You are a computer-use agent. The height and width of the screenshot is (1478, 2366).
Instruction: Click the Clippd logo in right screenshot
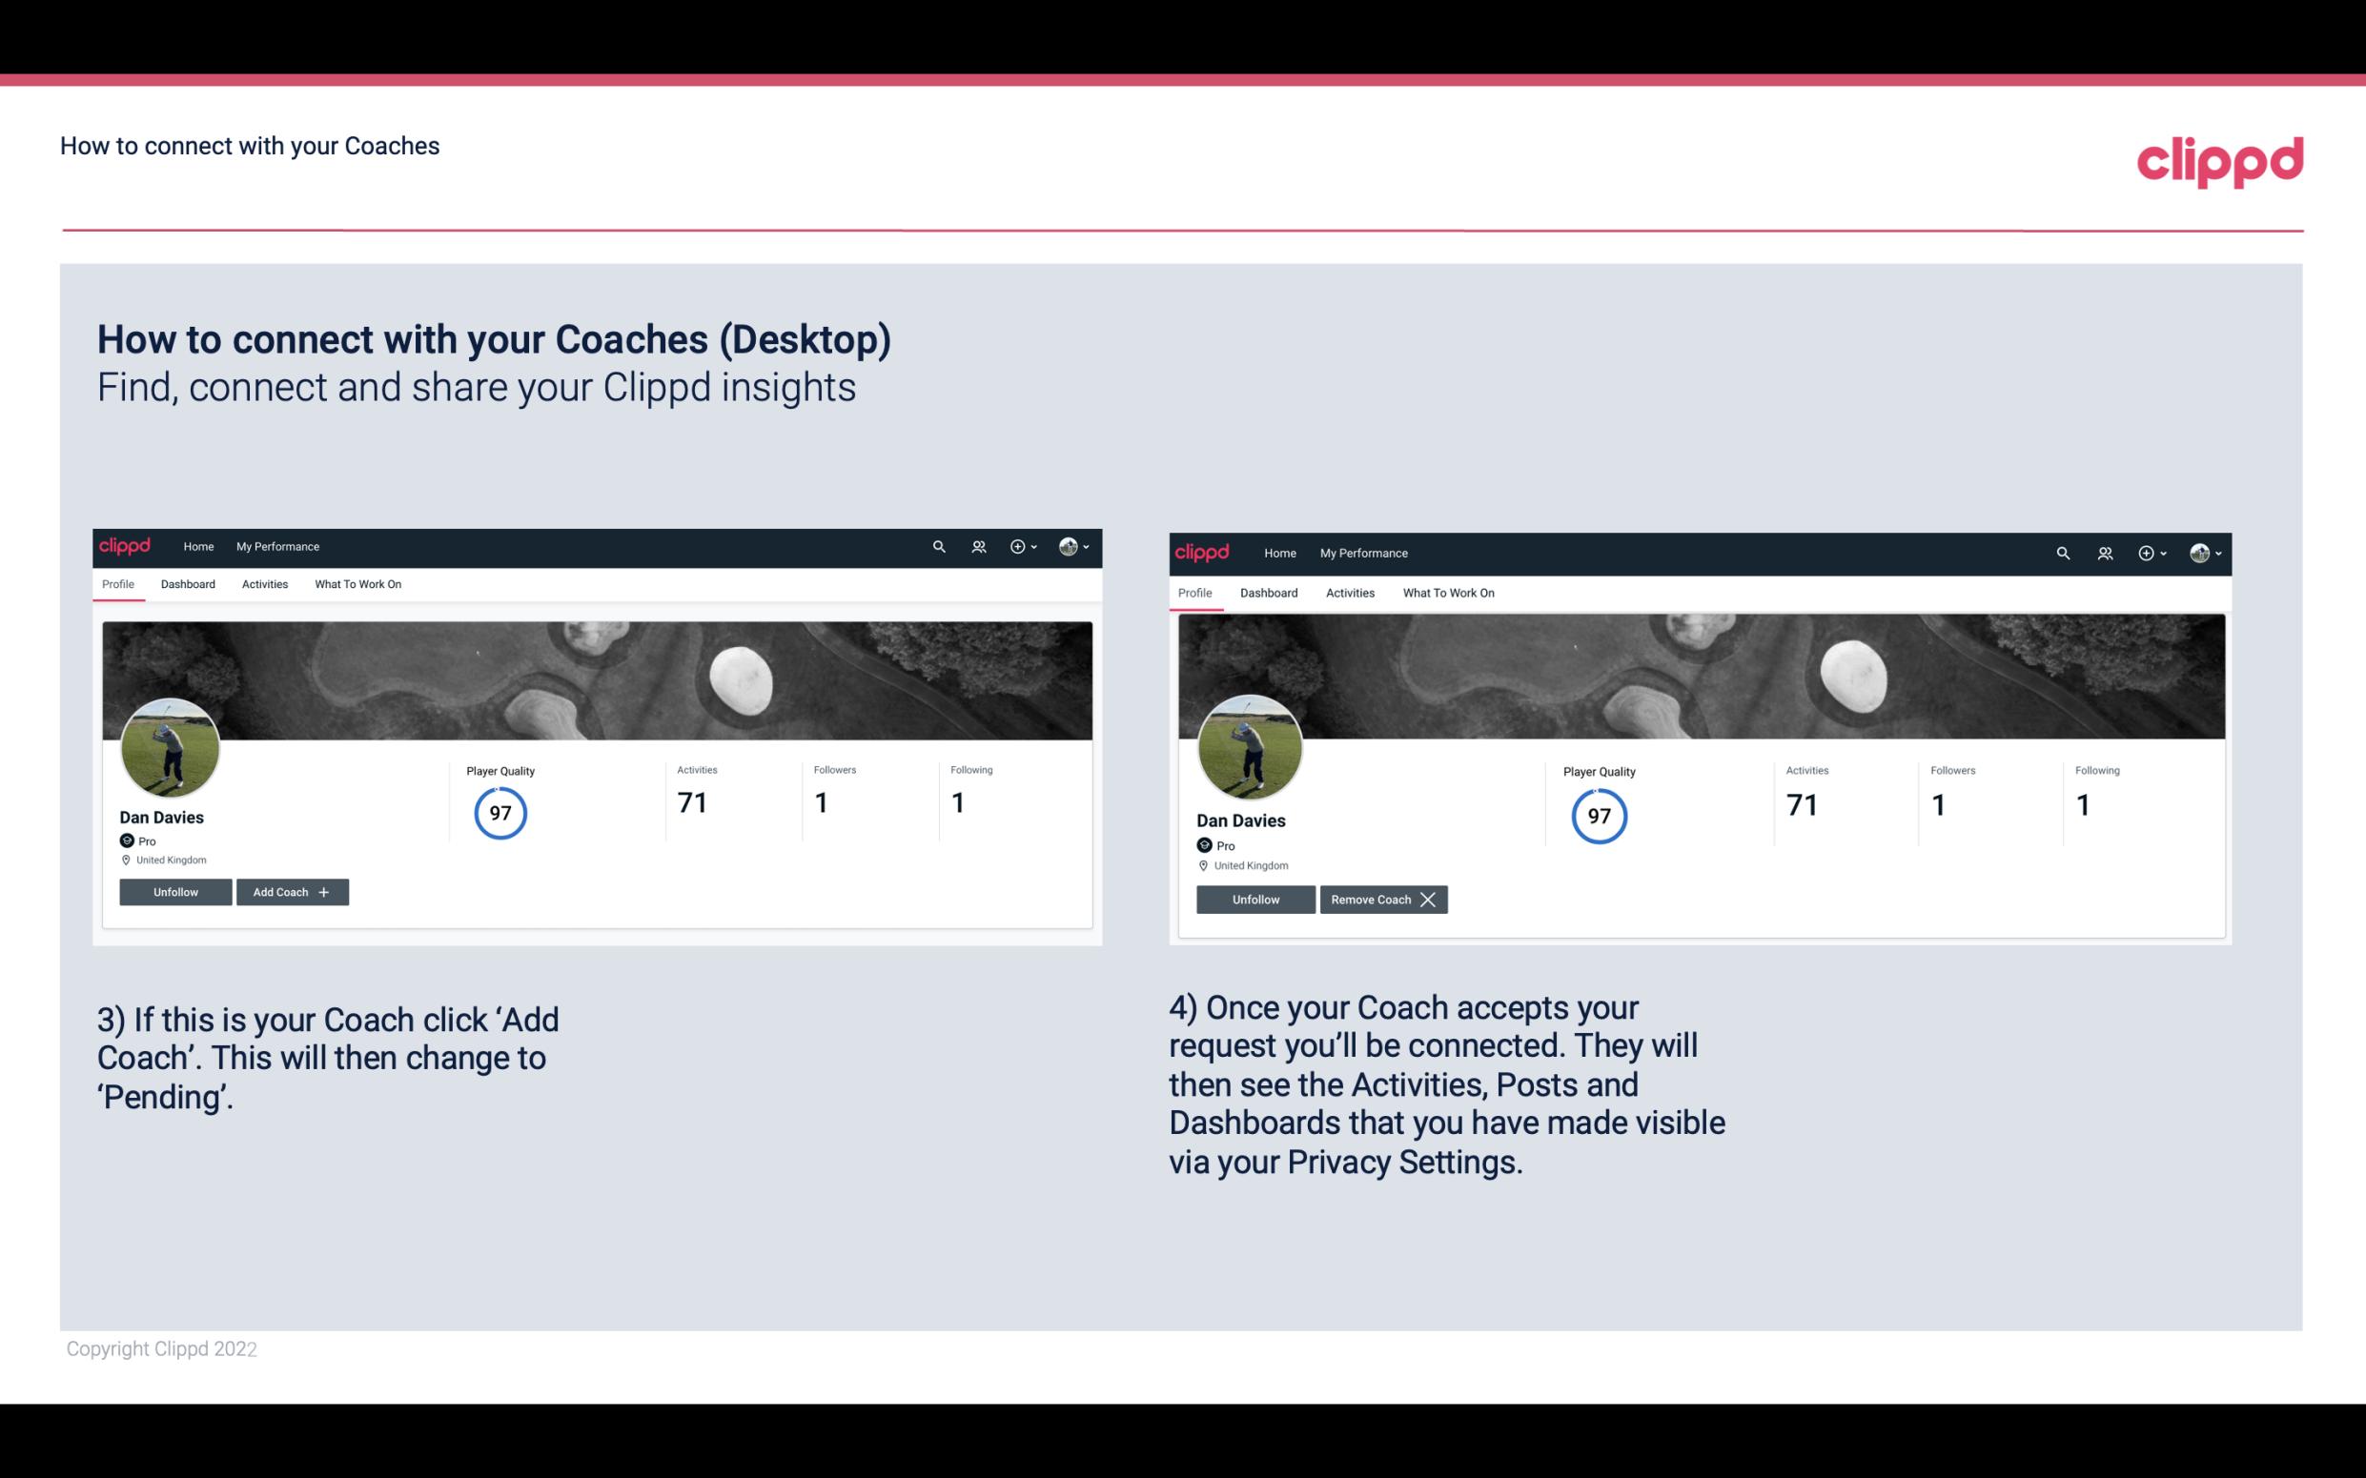coord(1204,552)
